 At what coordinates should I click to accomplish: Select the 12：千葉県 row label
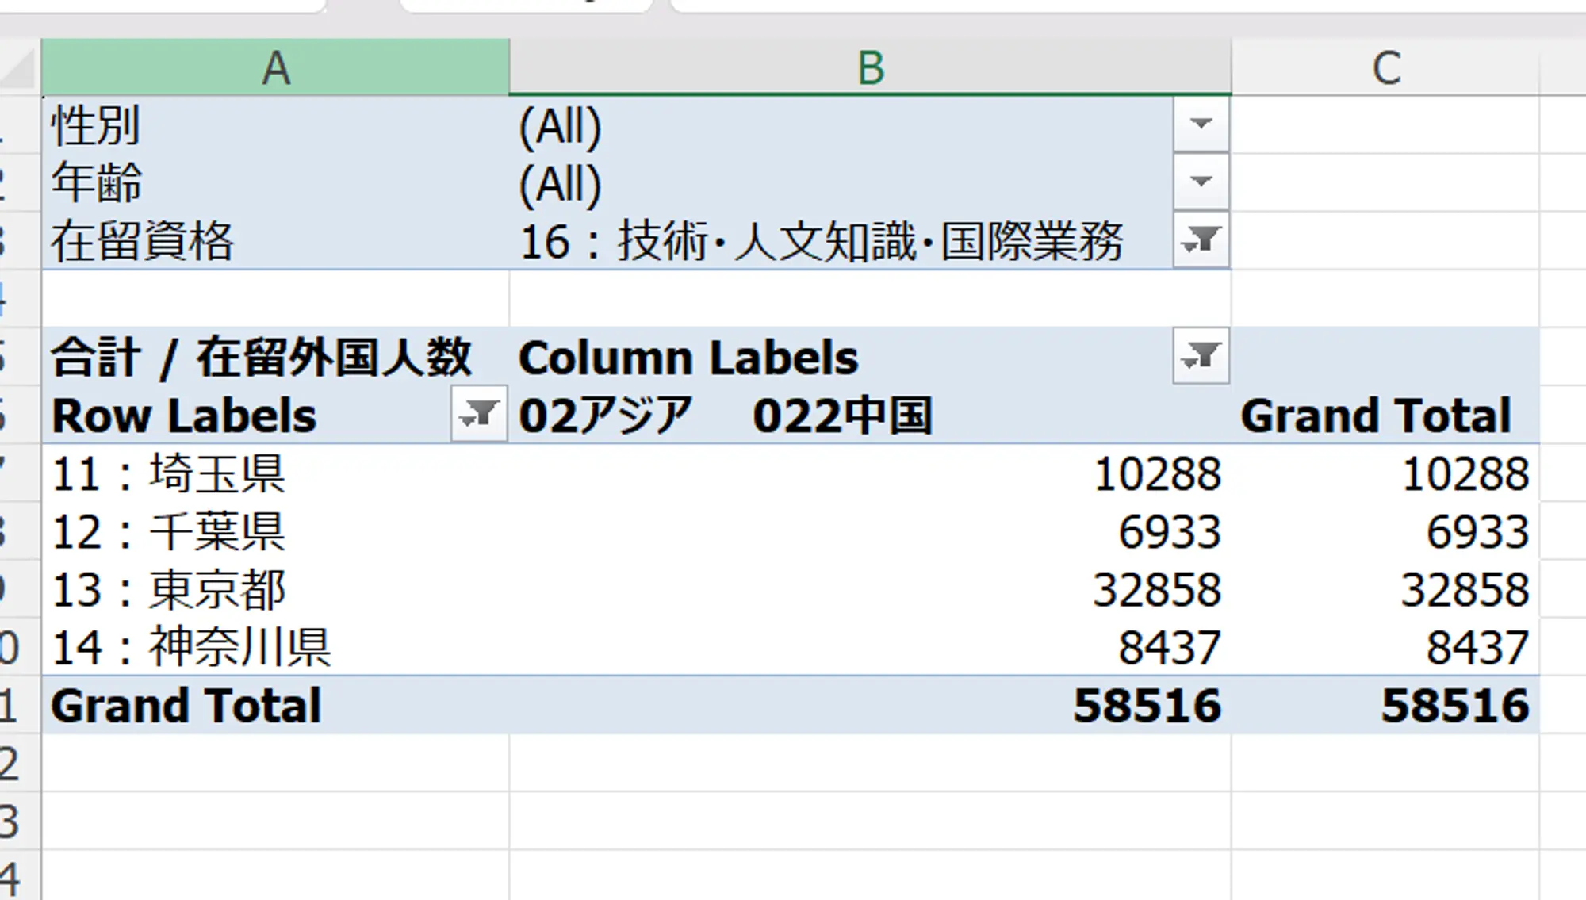(x=275, y=531)
